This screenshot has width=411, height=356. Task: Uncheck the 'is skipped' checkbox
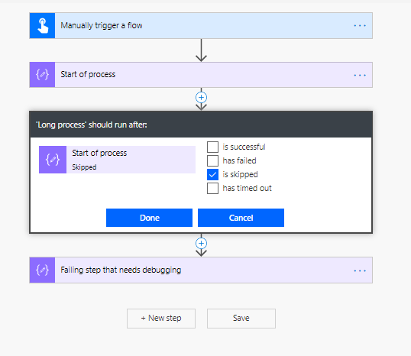click(x=212, y=175)
